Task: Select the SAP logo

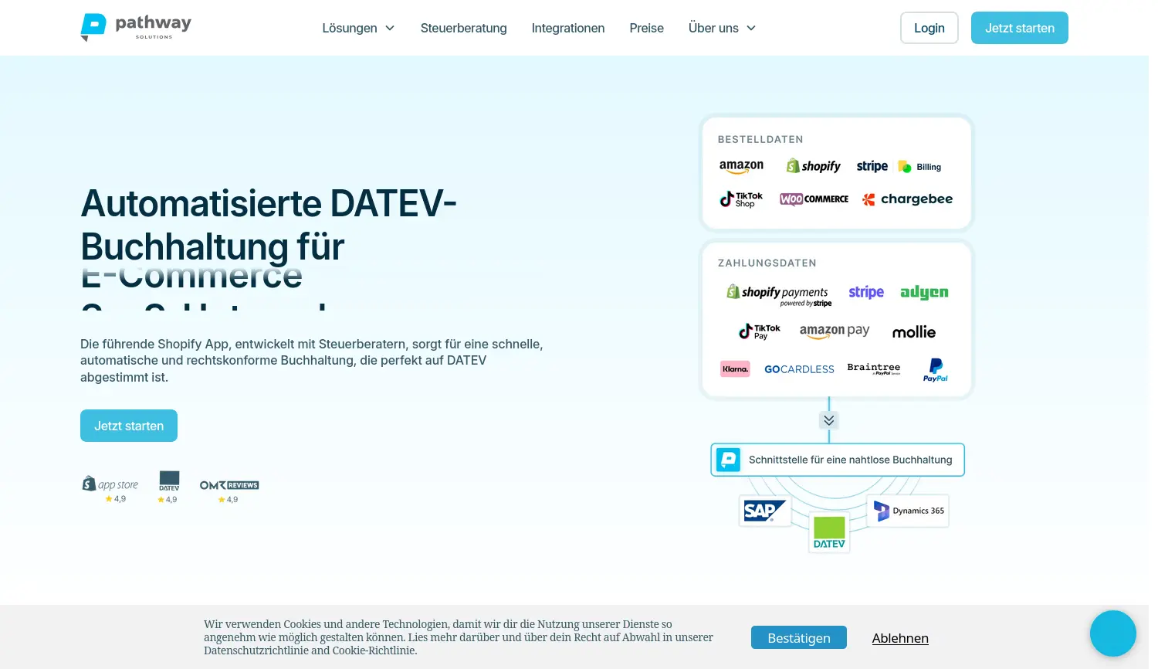Action: click(764, 510)
